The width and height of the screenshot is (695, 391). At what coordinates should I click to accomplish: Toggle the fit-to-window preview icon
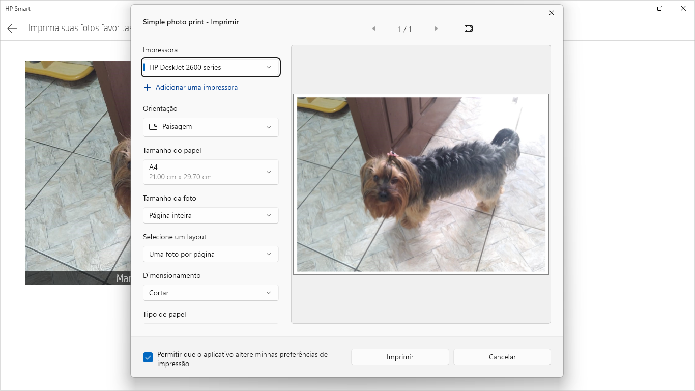tap(469, 29)
